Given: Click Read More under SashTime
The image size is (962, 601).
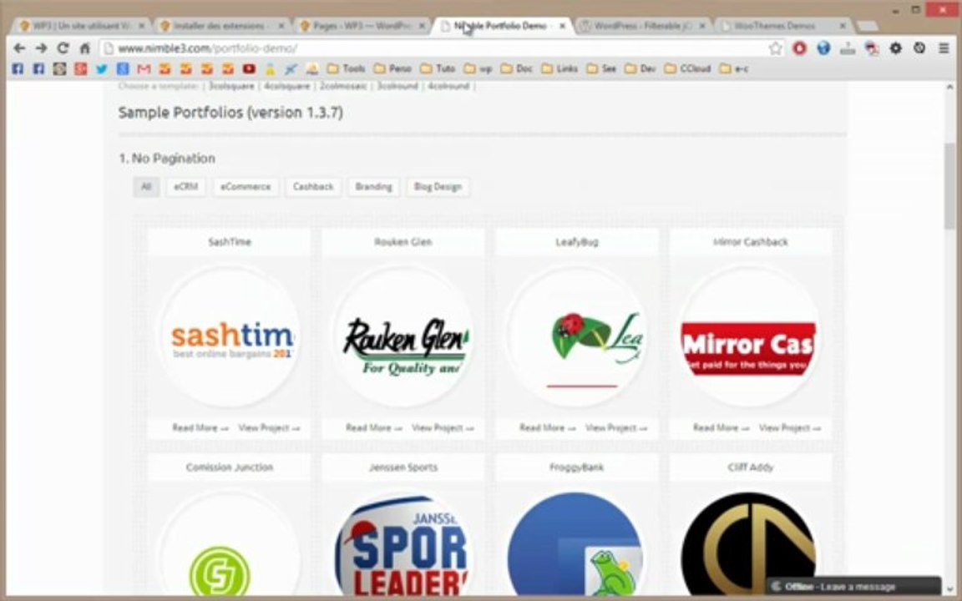Looking at the screenshot, I should point(200,428).
